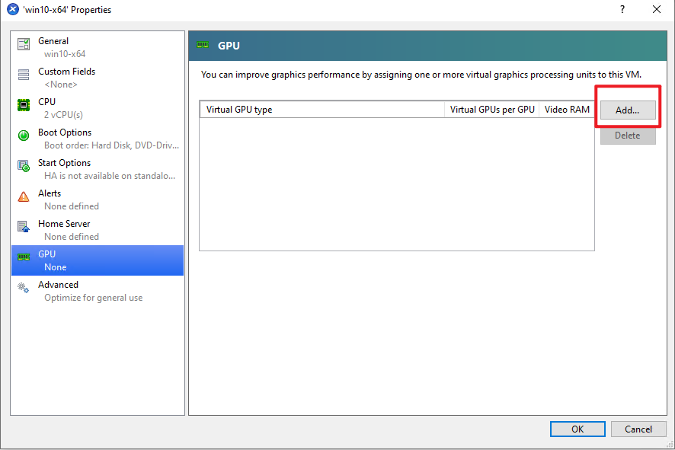Click the Delete button

(628, 136)
